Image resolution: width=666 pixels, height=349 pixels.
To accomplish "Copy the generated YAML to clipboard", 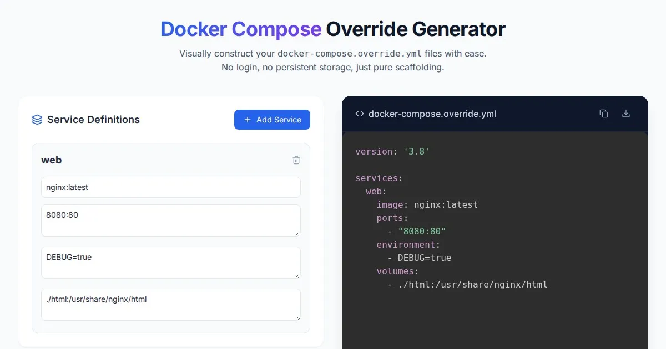I will [604, 114].
